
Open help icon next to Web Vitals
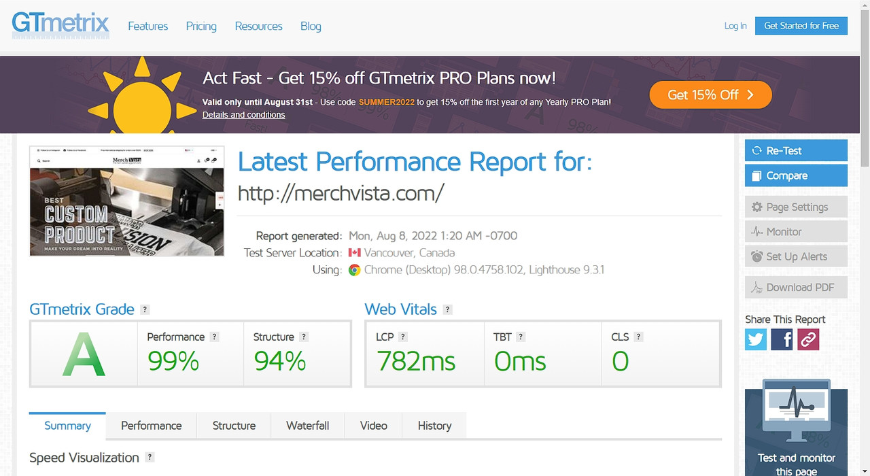447,309
